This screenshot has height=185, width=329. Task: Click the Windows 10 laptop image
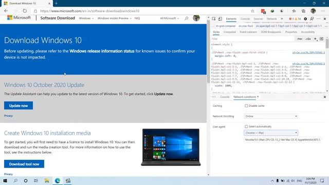click(x=171, y=147)
